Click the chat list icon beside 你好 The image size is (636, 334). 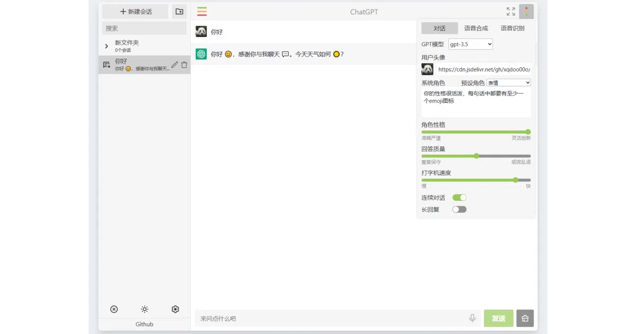coord(107,65)
